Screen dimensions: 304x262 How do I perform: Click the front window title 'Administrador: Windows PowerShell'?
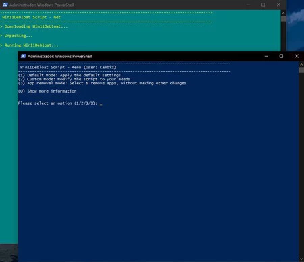(59, 56)
